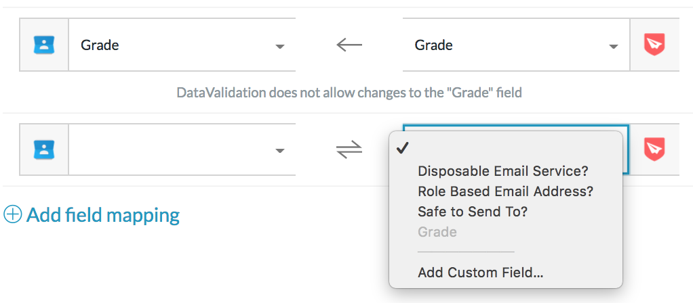Click the plus circle icon for adding mapping

click(12, 215)
